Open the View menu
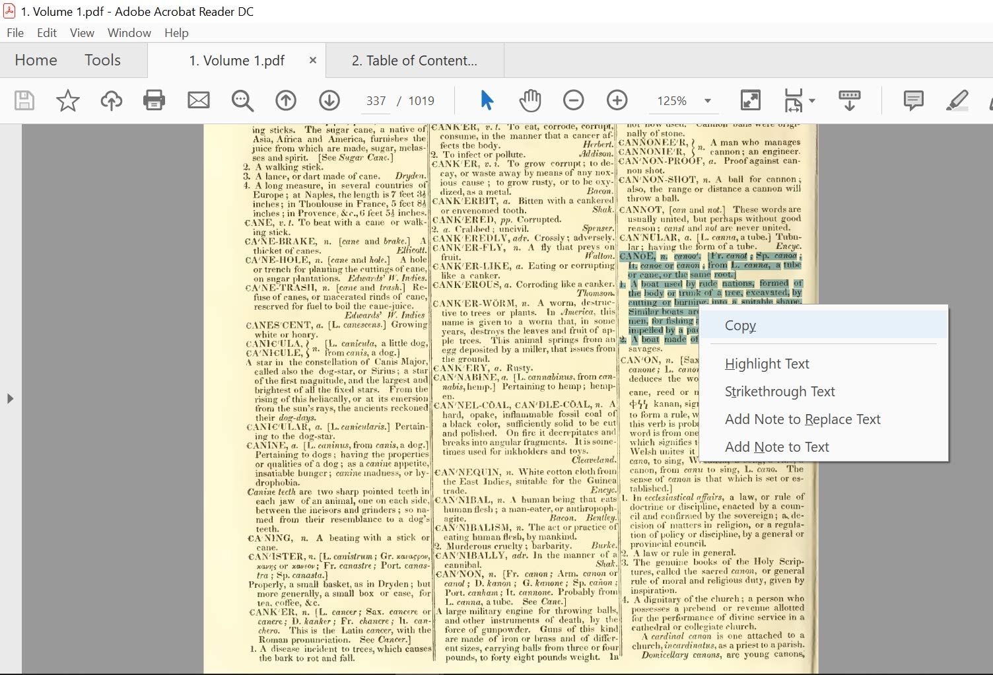 (x=81, y=32)
